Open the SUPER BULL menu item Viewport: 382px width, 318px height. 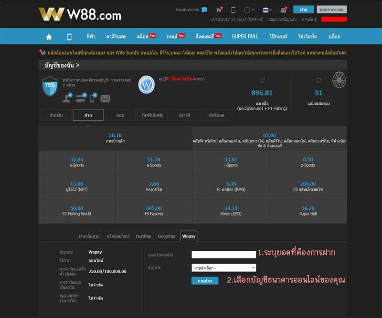pyautogui.click(x=245, y=37)
